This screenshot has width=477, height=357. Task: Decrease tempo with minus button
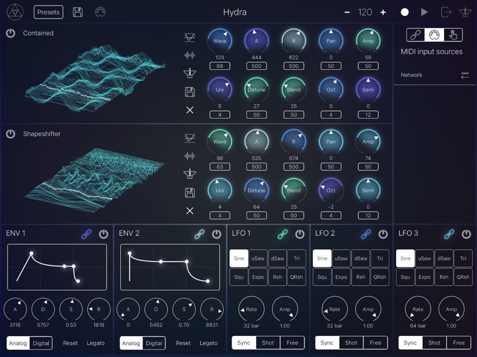(x=347, y=12)
